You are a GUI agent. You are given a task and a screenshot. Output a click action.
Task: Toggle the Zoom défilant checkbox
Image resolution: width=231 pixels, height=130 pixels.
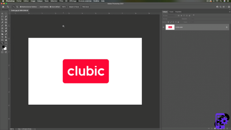(51, 7)
